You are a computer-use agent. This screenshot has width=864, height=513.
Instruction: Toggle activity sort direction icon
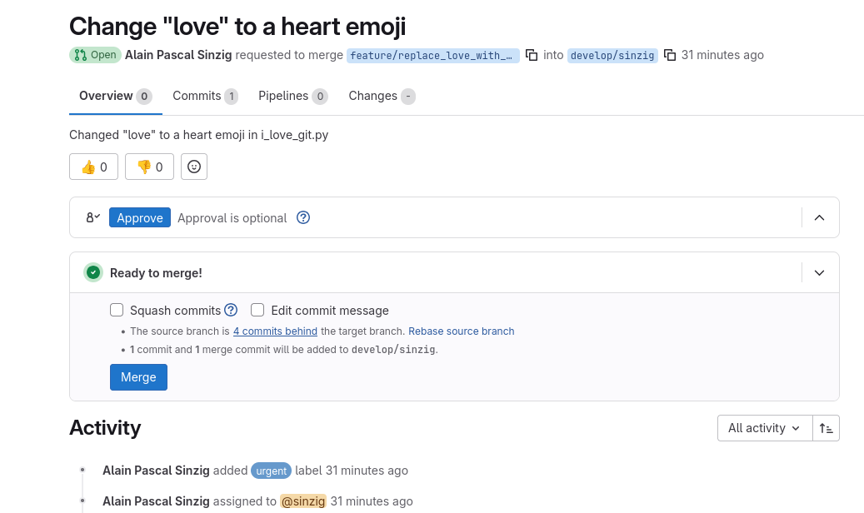point(826,427)
